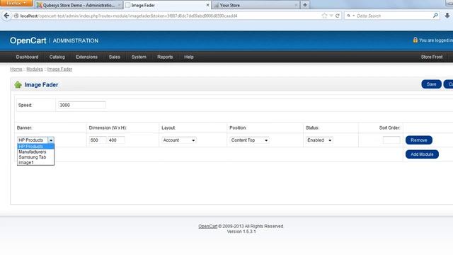The height and width of the screenshot is (255, 453).
Task: Open the System menu
Action: pyautogui.click(x=139, y=57)
